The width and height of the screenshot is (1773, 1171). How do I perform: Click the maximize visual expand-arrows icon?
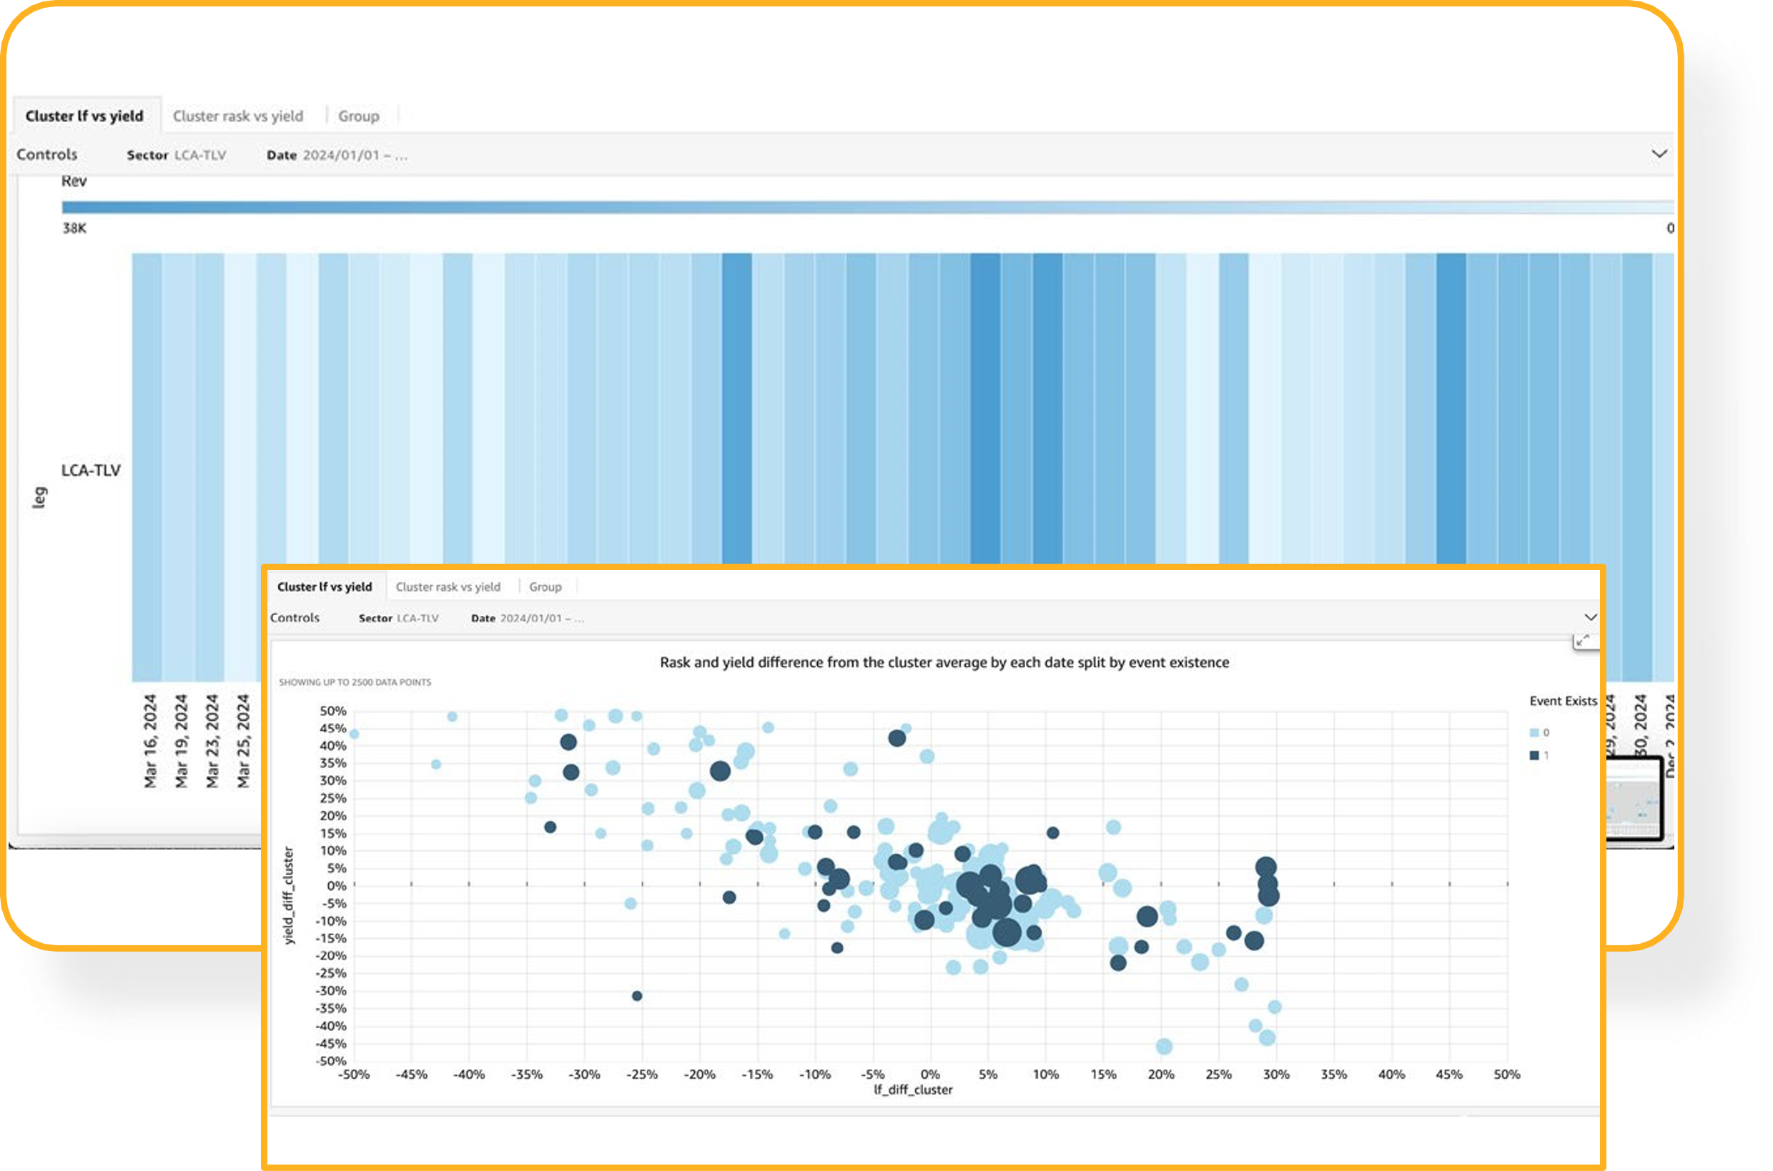pyautogui.click(x=1583, y=642)
